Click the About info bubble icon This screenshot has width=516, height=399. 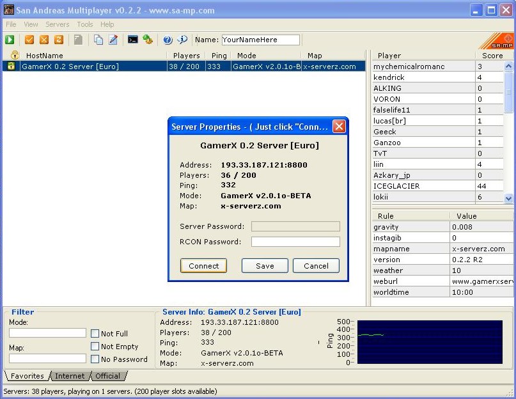click(x=182, y=40)
